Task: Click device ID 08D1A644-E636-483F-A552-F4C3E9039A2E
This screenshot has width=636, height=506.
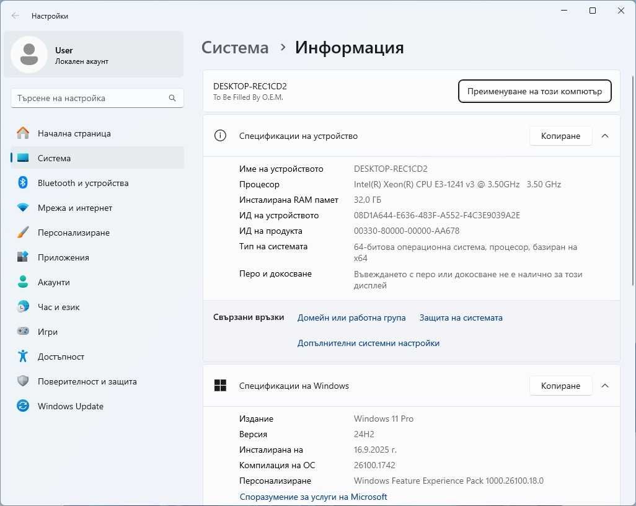Action: (437, 215)
